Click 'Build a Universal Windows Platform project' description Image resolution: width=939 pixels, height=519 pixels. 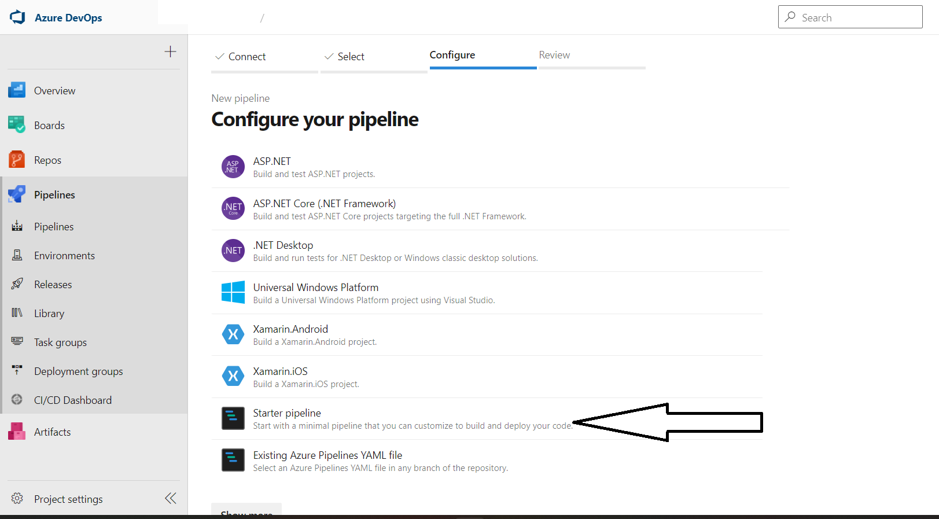[374, 300]
